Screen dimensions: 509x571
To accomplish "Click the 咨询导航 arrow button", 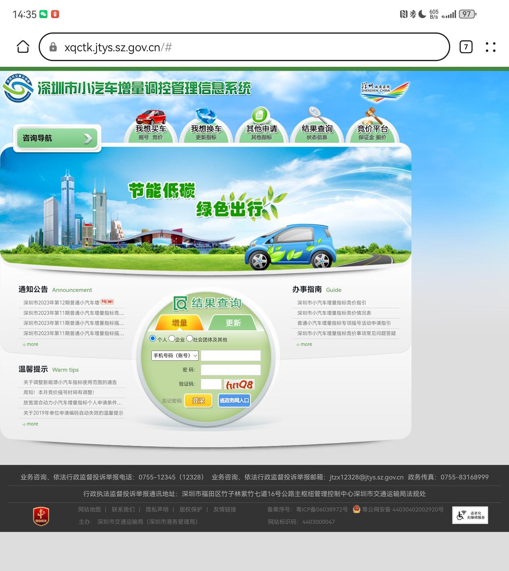I will [57, 138].
